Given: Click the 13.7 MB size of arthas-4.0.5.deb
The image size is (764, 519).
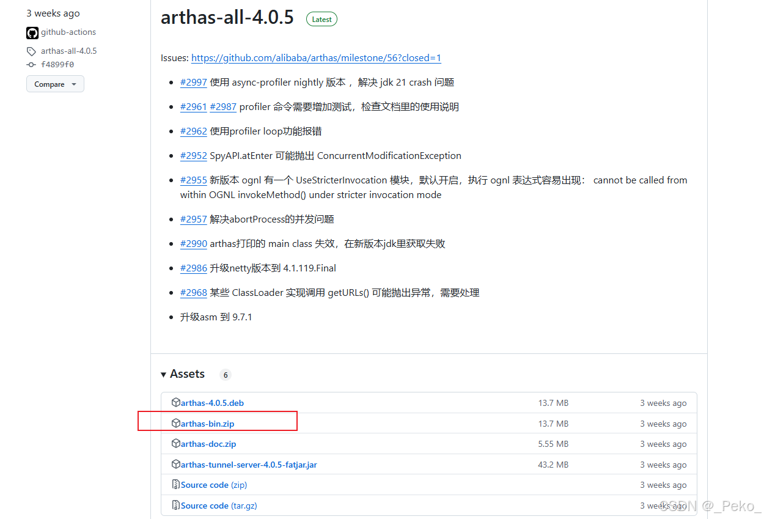Looking at the screenshot, I should point(553,403).
